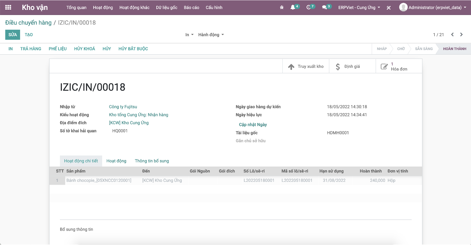Image resolution: width=471 pixels, height=246 pixels.
Task: Switch to the Thông tin bổ sung tab
Action: coord(152,161)
